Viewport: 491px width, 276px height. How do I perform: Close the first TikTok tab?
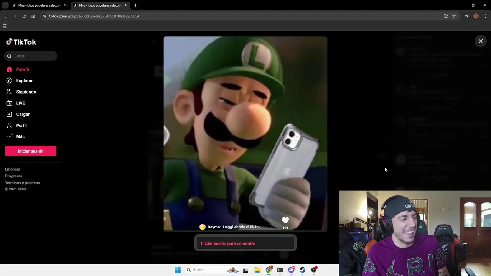[x=66, y=5]
